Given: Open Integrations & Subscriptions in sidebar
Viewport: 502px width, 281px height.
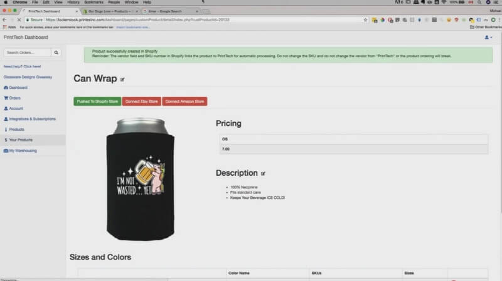Looking at the screenshot, I should pos(32,119).
